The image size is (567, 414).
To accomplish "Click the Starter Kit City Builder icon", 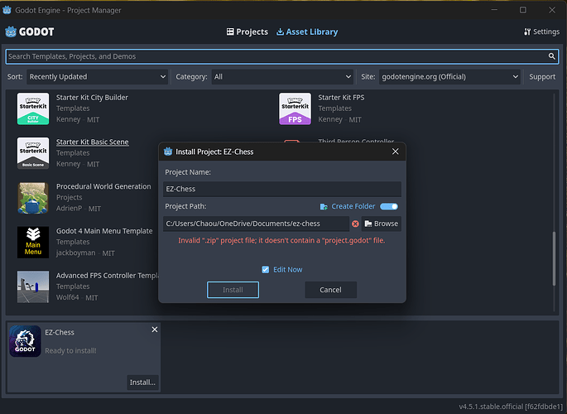I will pyautogui.click(x=33, y=108).
